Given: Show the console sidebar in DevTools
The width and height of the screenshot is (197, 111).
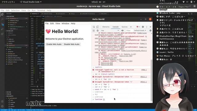Looking at the screenshot, I should coord(94,31).
